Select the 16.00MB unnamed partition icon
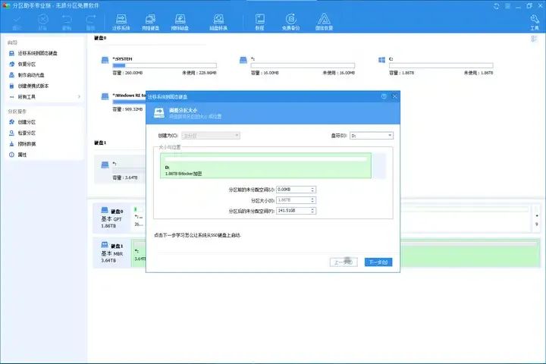 pos(243,60)
